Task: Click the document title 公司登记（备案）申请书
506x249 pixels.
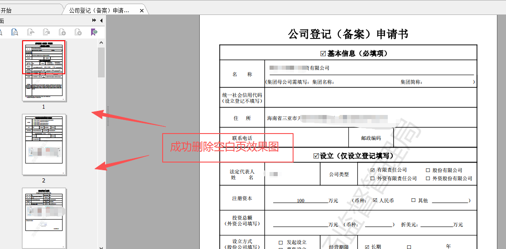Action: click(348, 34)
